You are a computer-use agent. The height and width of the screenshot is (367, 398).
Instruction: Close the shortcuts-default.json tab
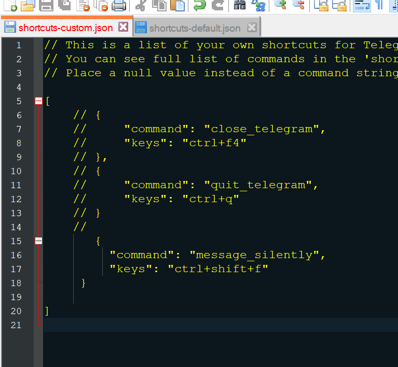[252, 27]
